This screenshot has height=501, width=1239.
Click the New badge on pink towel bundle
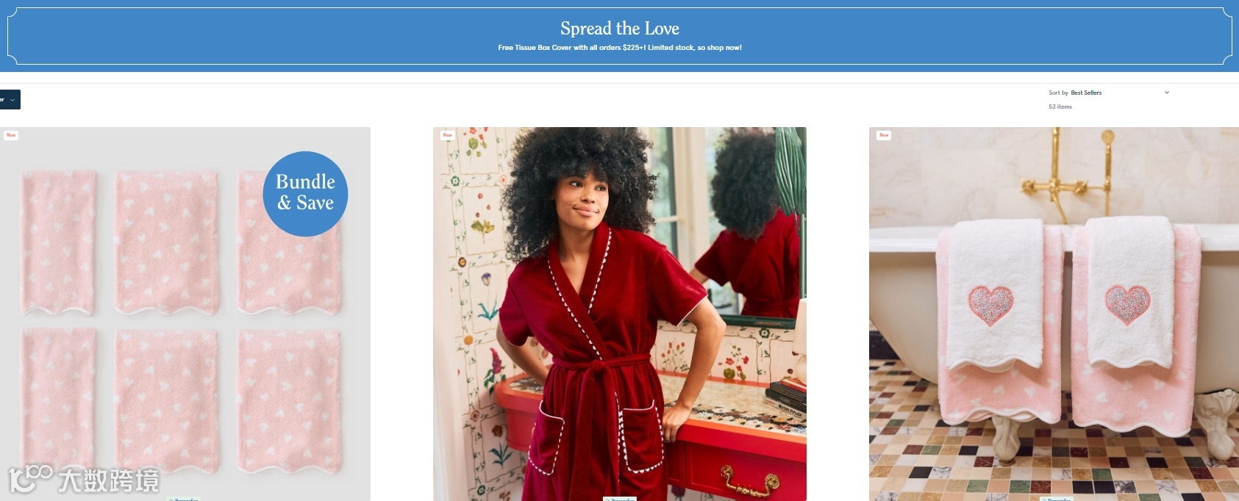(x=11, y=135)
